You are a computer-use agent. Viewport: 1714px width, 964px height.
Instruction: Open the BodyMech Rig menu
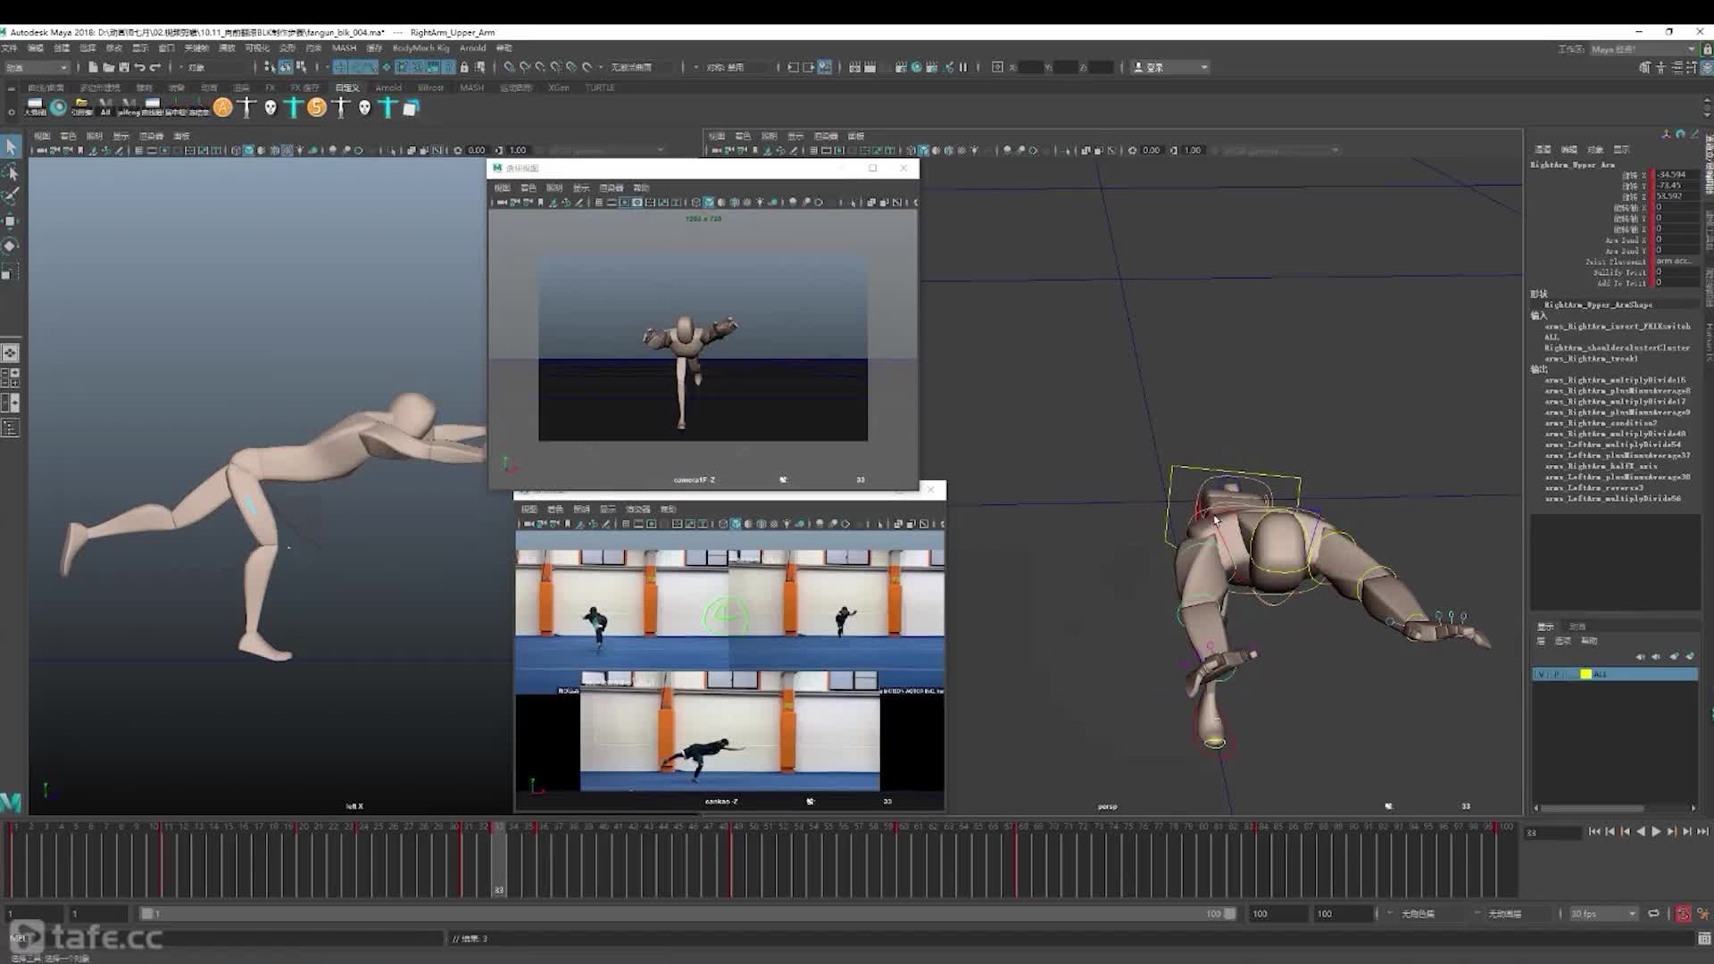pos(420,48)
